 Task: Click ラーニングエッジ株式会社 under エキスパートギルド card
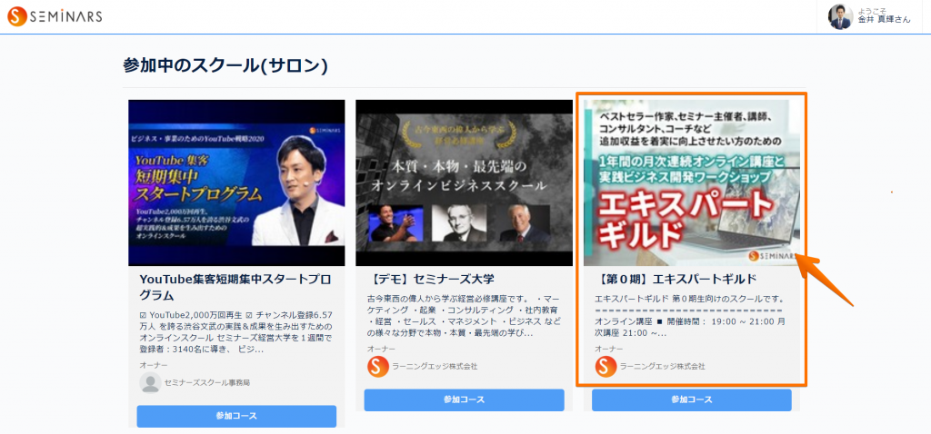(663, 367)
